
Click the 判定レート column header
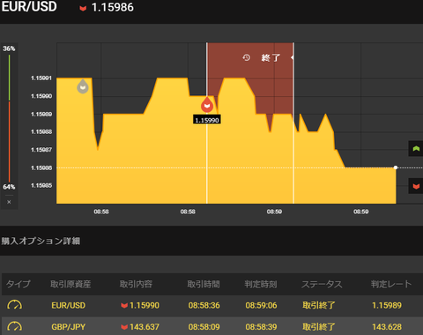tap(391, 284)
